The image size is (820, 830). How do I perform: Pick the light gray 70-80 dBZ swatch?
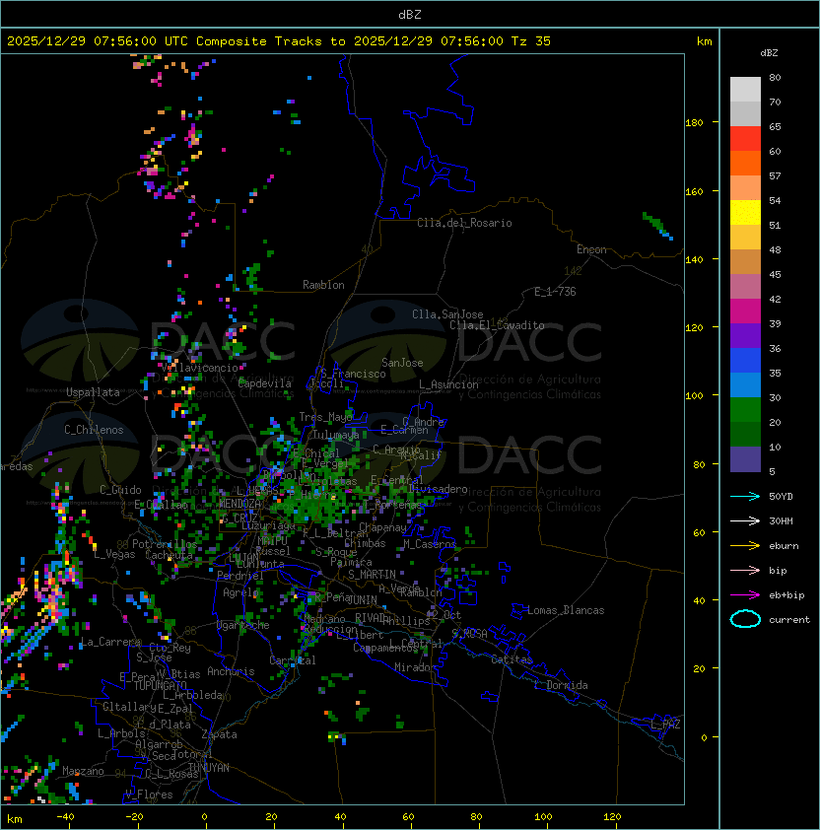(745, 90)
